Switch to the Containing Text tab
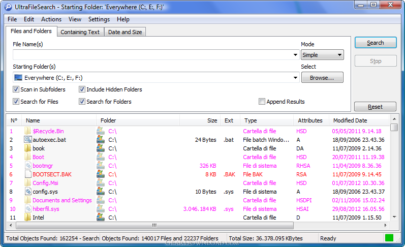This screenshot has width=405, height=247. click(80, 32)
